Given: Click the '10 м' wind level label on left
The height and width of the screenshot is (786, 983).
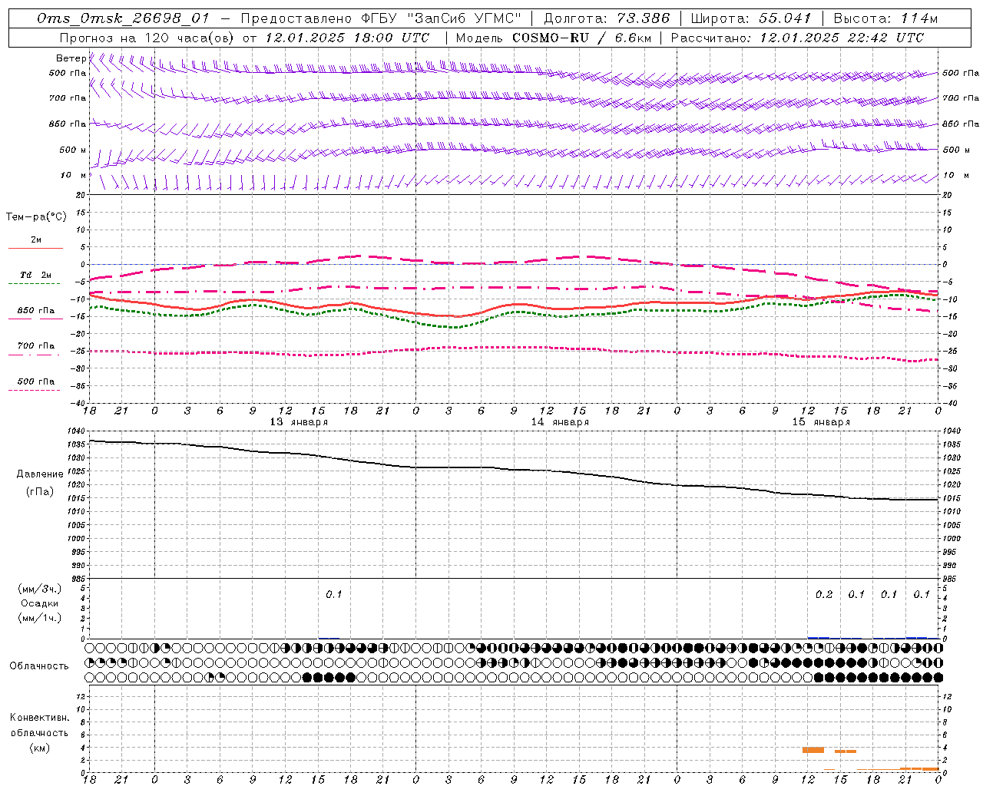Looking at the screenshot, I should click(x=73, y=175).
